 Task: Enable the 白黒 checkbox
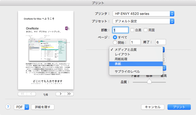(x=132, y=30)
